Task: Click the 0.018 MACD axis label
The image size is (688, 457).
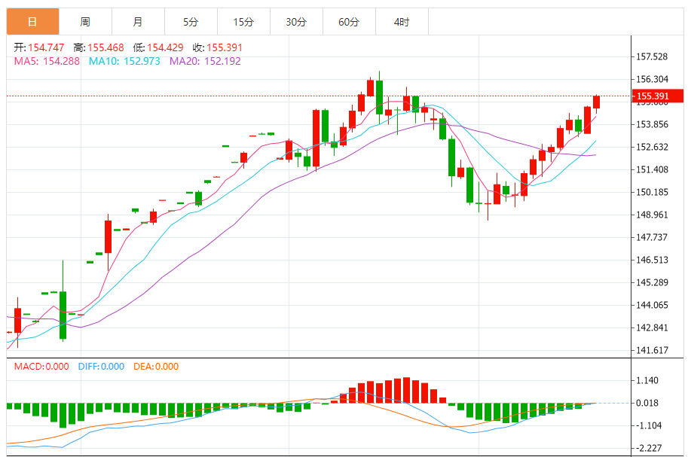Action: pos(647,403)
